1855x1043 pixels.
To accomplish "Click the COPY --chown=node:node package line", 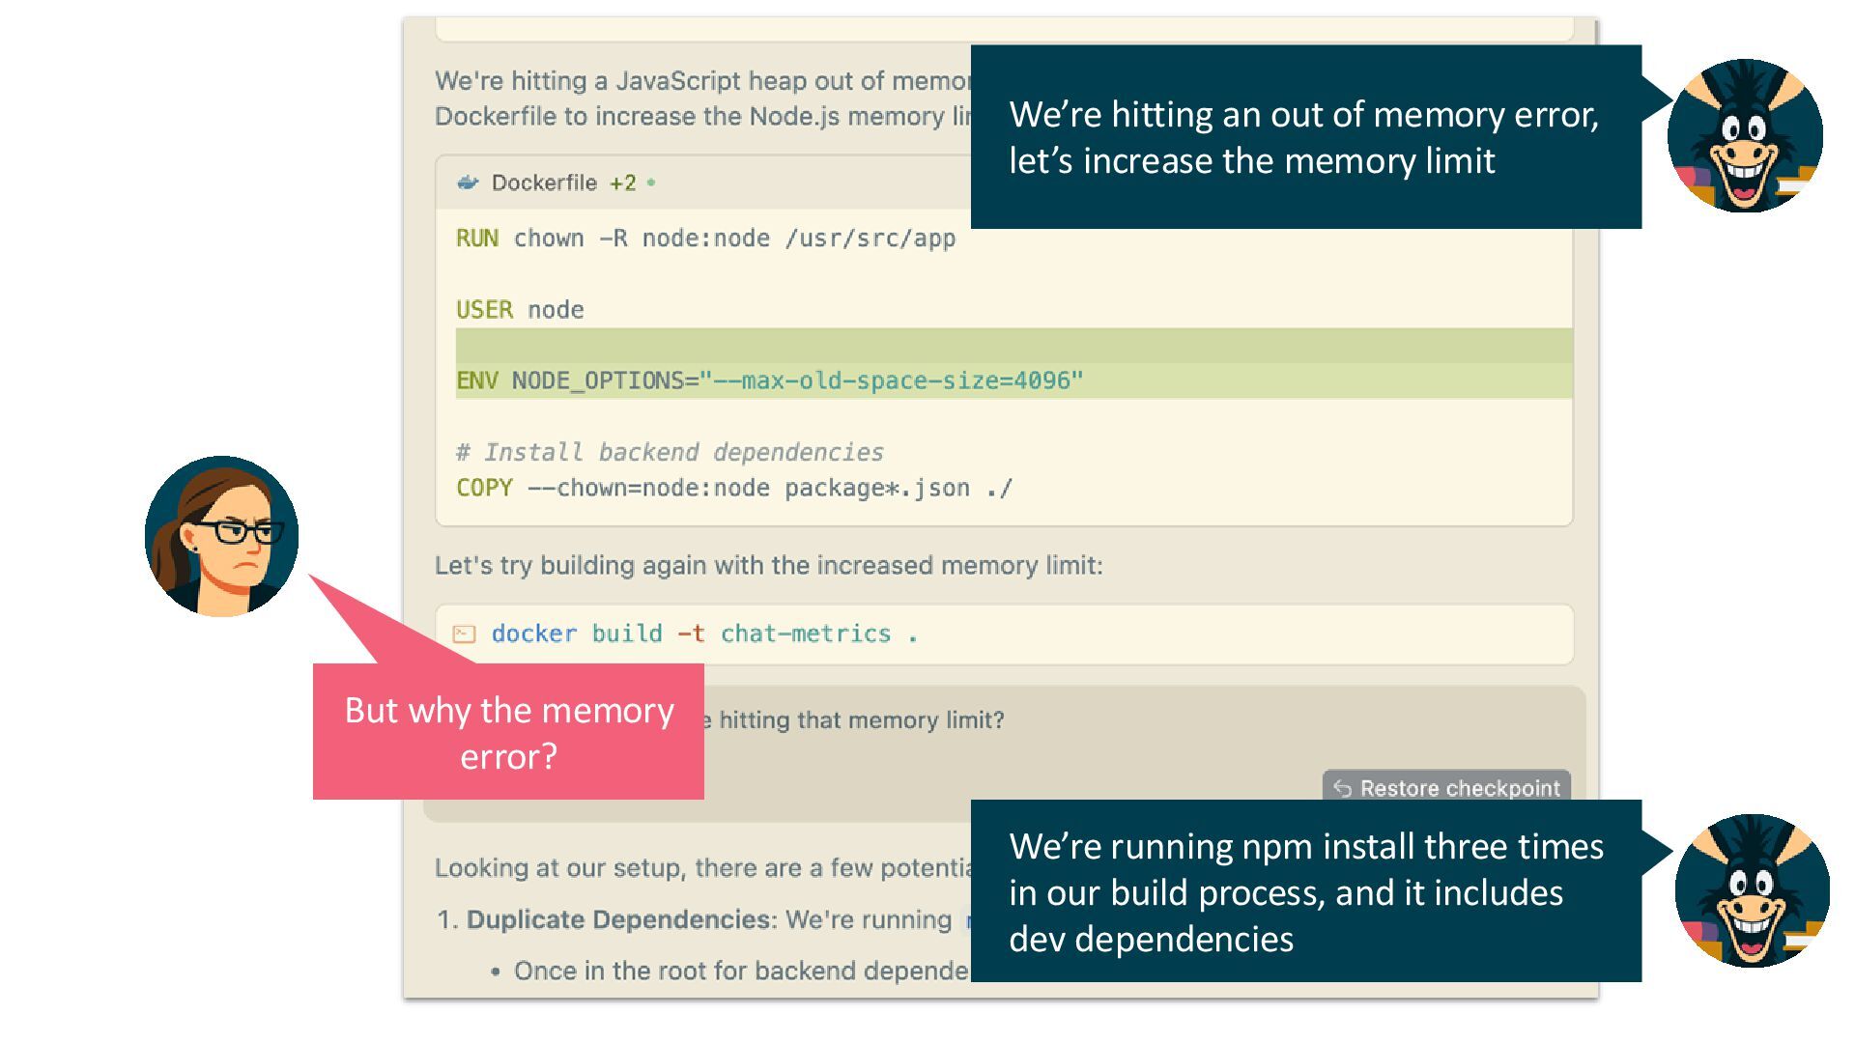I will tap(734, 488).
